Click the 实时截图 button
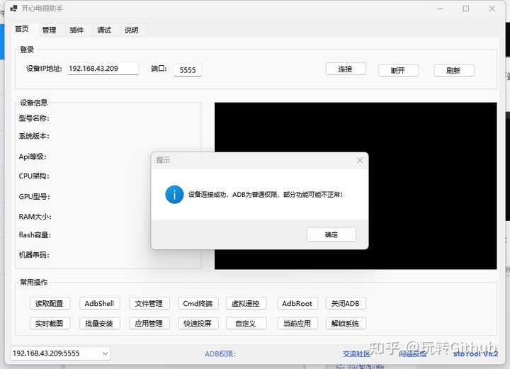 tap(50, 323)
